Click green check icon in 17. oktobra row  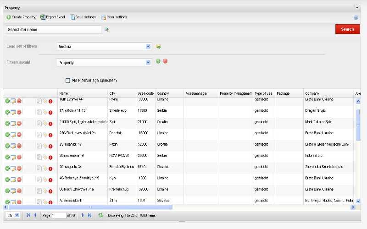[x=7, y=112]
